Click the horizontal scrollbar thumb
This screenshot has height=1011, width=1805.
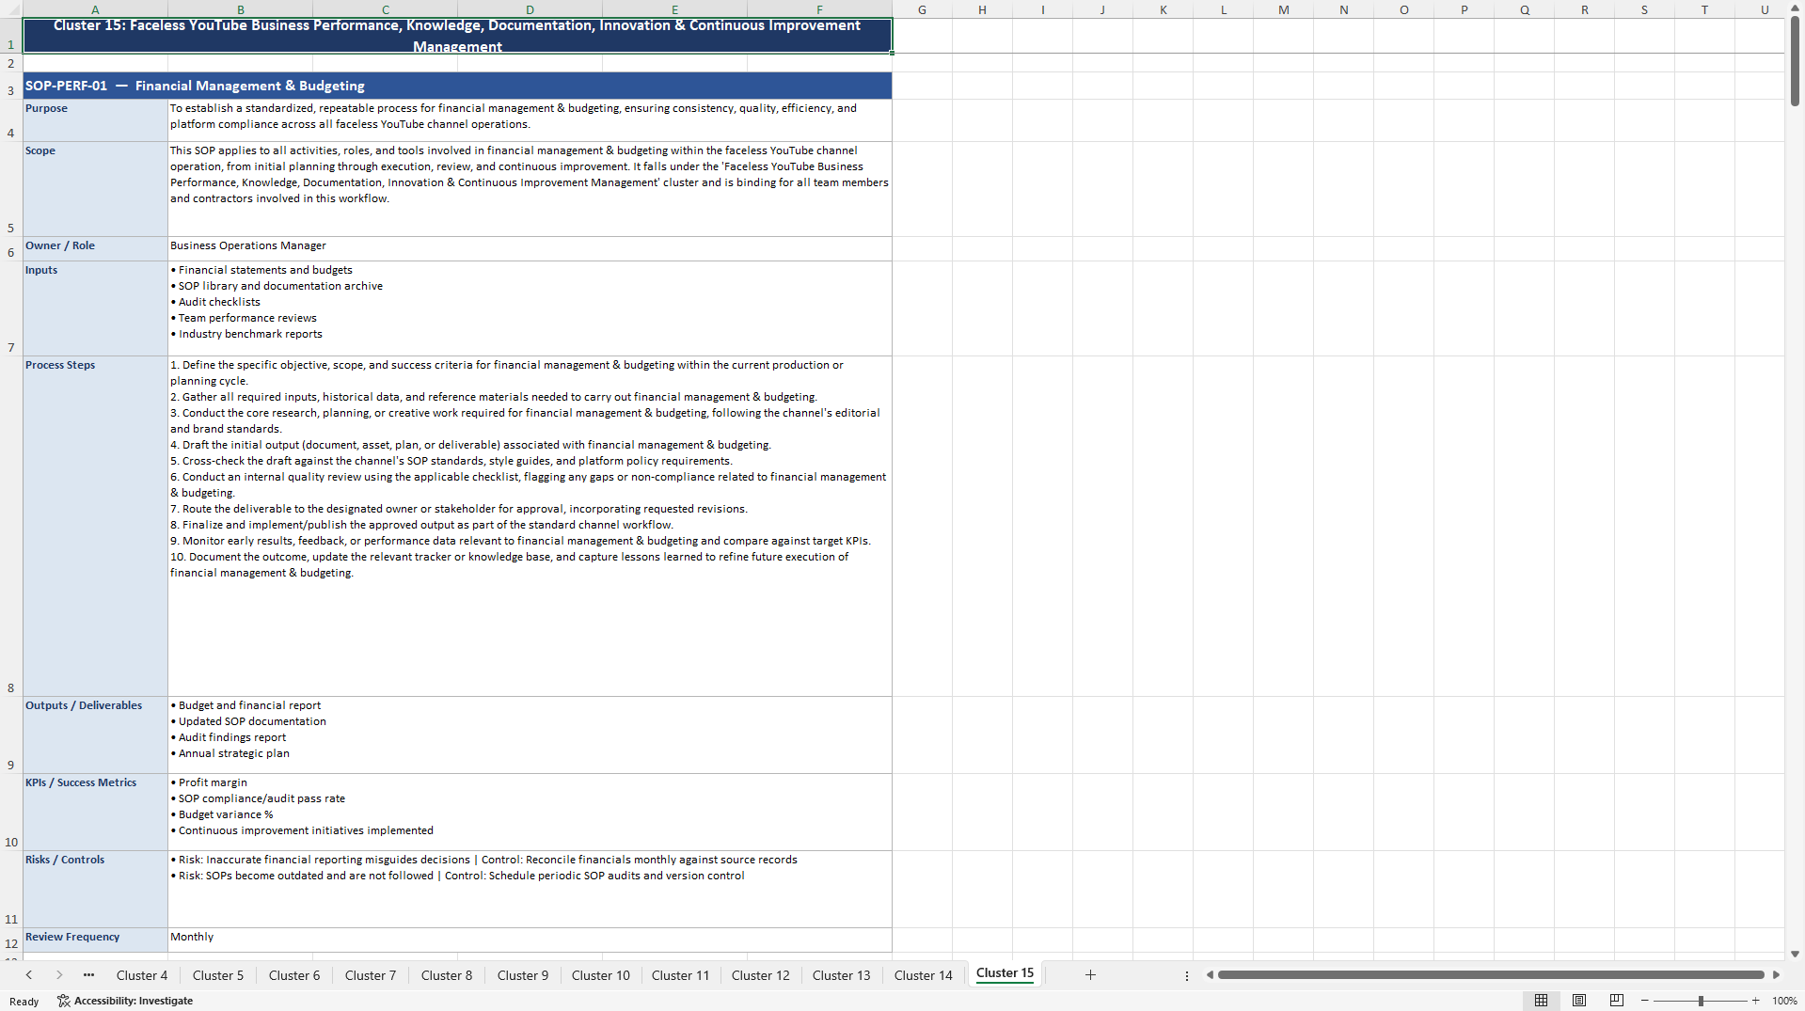click(1491, 975)
